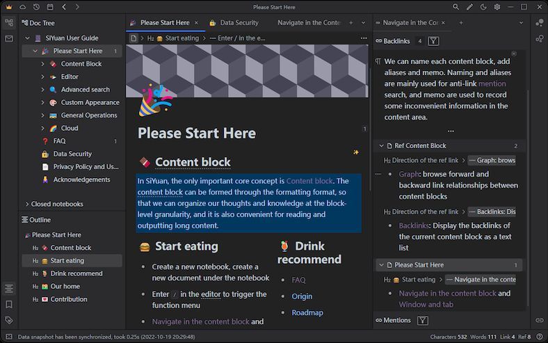Add new tab in center pane

351,23
